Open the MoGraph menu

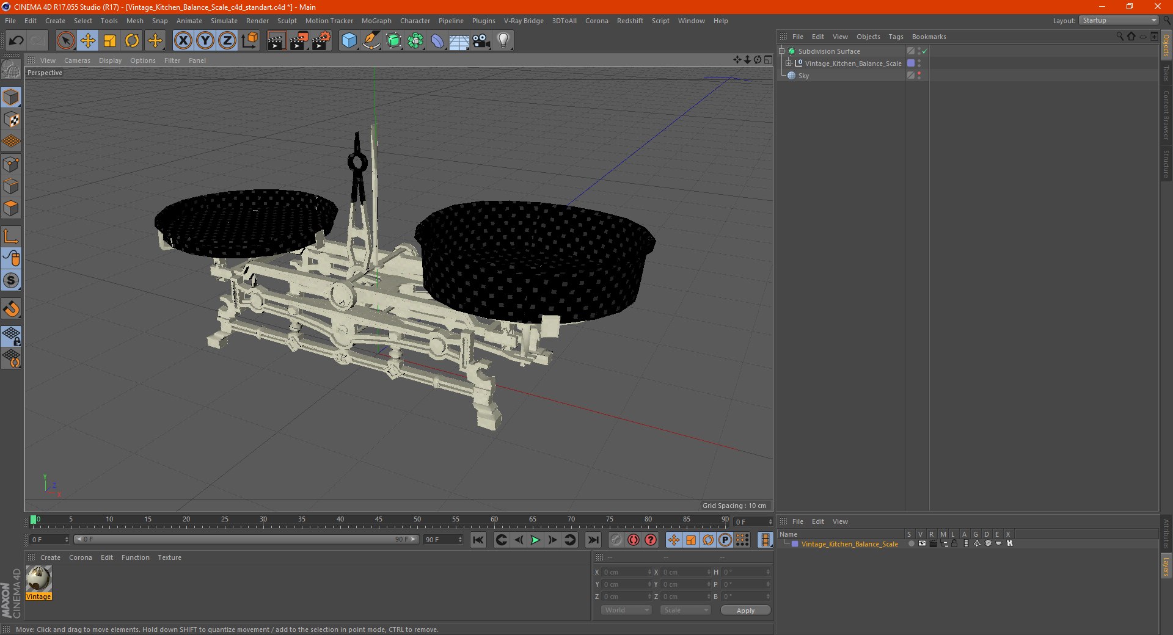click(376, 21)
